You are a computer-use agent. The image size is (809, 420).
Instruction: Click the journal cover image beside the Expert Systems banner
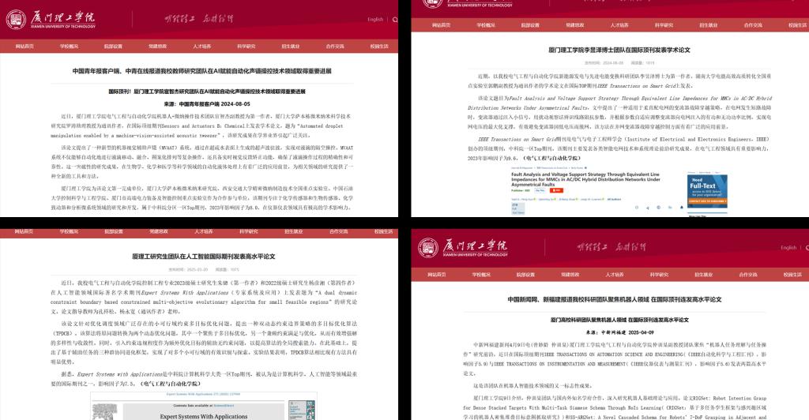click(x=302, y=411)
